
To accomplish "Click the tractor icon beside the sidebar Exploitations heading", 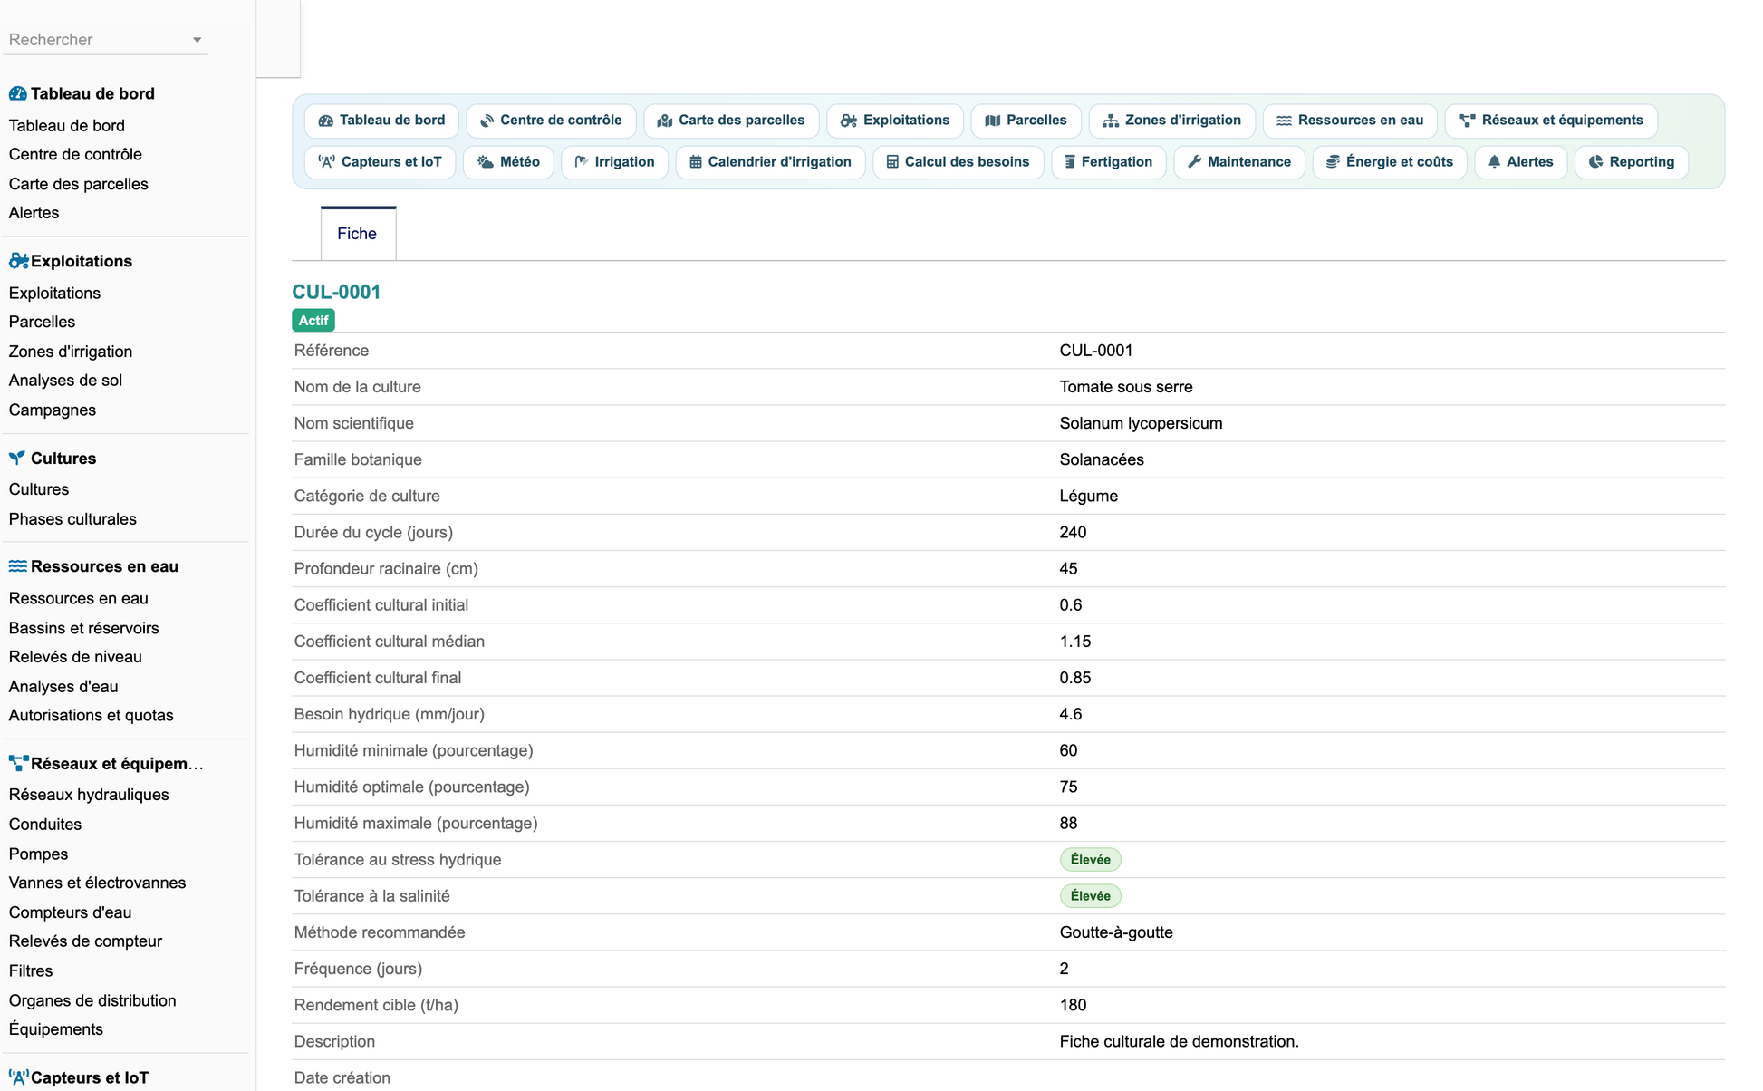I will [x=18, y=261].
